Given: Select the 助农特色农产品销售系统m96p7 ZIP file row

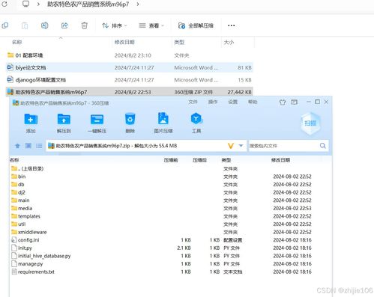Looking at the screenshot, I should 130,92.
